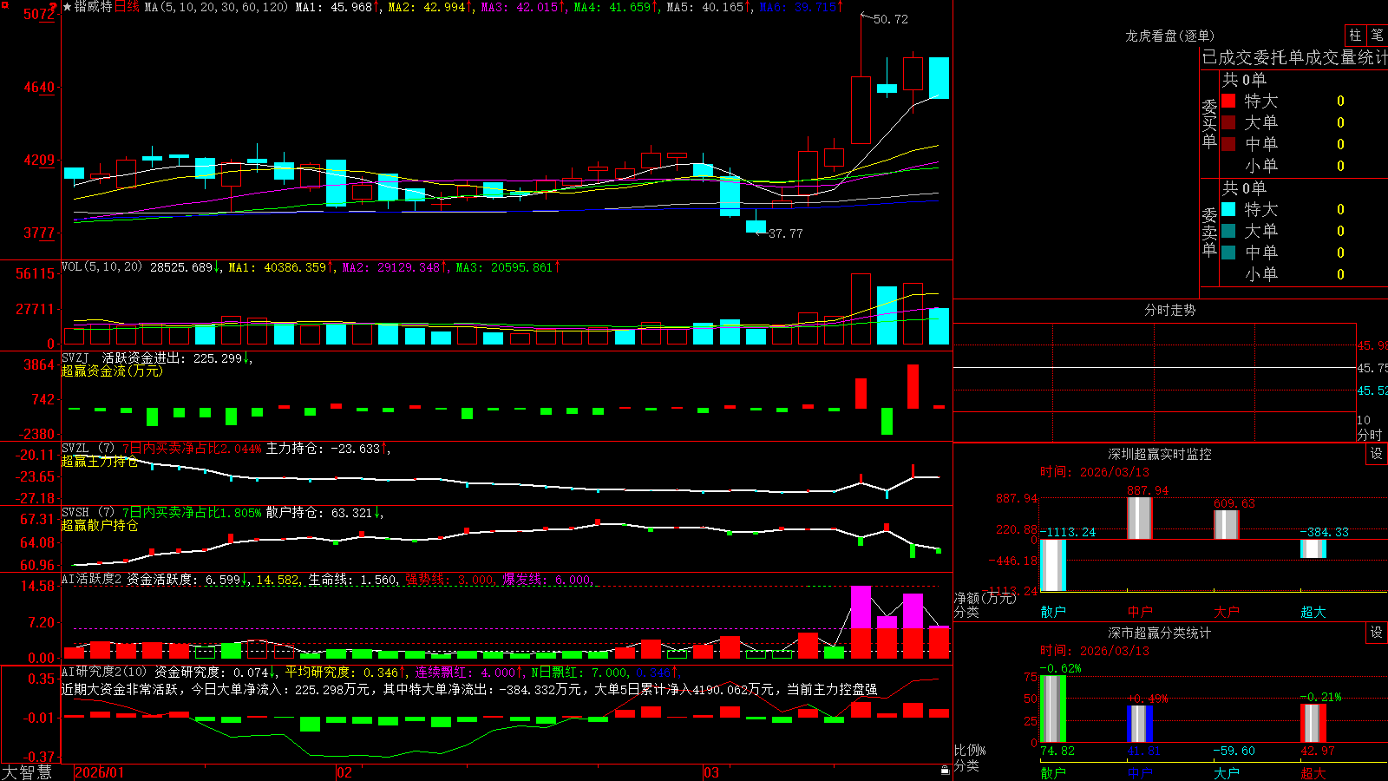Click the tallest red bar in 超赢资金流 chart
The height and width of the screenshot is (781, 1388).
(913, 386)
